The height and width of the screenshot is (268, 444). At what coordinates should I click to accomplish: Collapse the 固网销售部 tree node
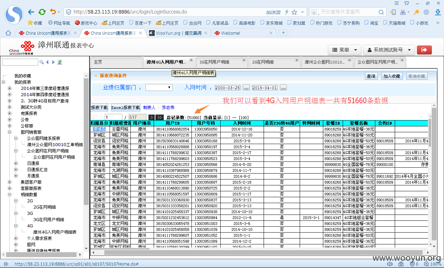pos(9,132)
